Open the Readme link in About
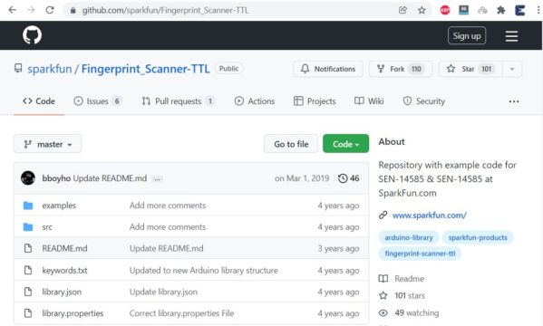Image resolution: width=543 pixels, height=326 pixels. click(402, 279)
